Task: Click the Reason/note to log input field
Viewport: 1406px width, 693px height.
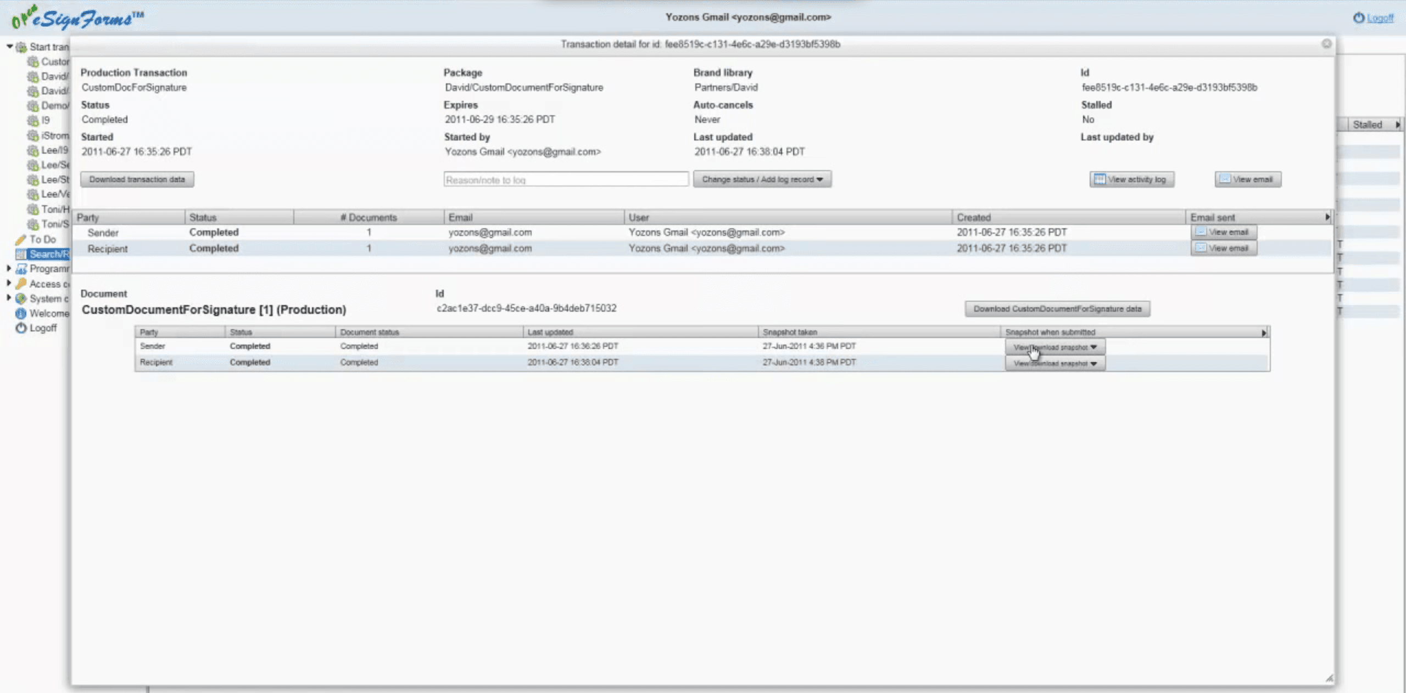Action: pos(565,180)
